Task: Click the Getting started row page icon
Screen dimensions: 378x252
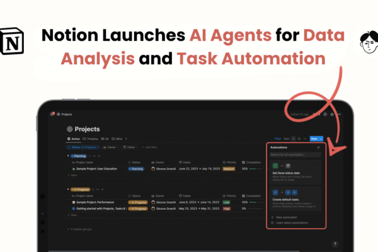Action: pos(74,209)
